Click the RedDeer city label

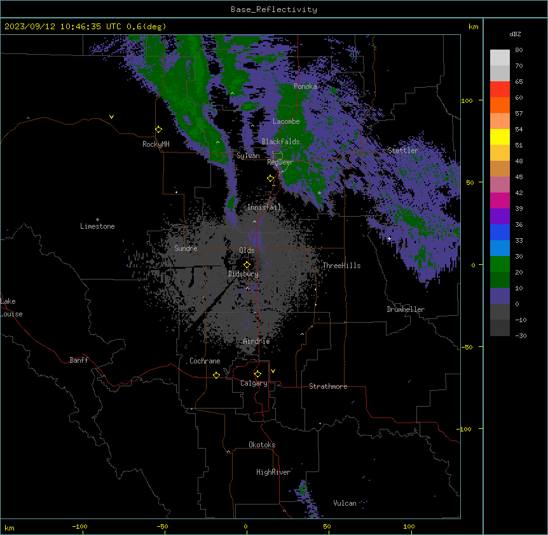(x=280, y=162)
